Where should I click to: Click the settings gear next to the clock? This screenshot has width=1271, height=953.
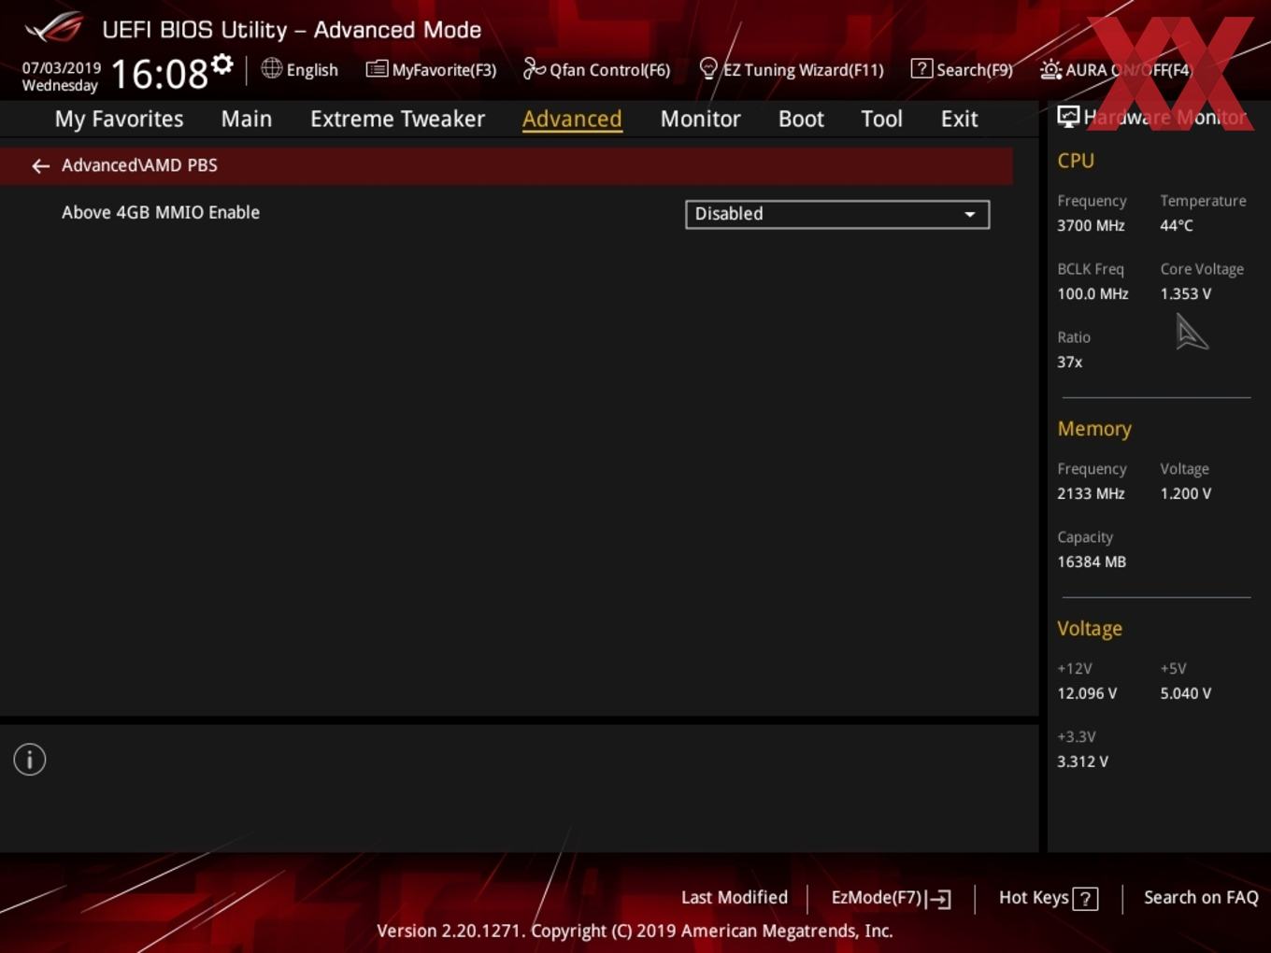pos(221,64)
